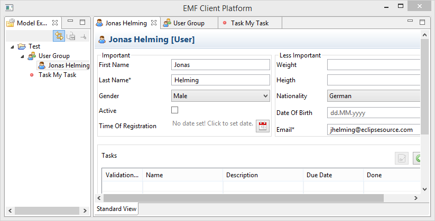Select Jonas Helming in the tree
Image resolution: width=435 pixels, height=221 pixels.
point(69,65)
